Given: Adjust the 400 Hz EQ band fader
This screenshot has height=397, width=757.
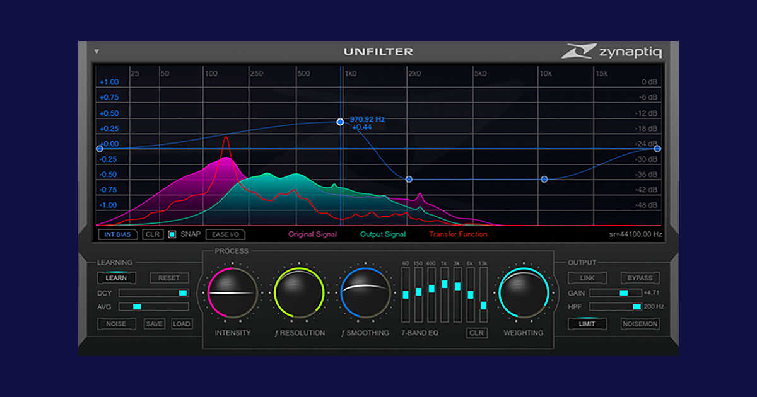Looking at the screenshot, I should point(431,295).
